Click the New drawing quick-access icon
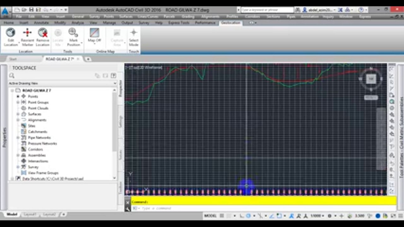404x227 pixels. [17, 10]
